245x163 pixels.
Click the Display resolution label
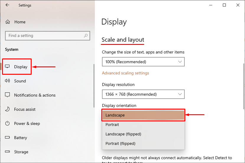click(118, 85)
